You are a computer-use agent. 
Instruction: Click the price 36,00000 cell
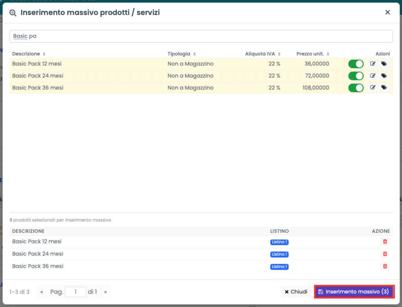pyautogui.click(x=317, y=64)
